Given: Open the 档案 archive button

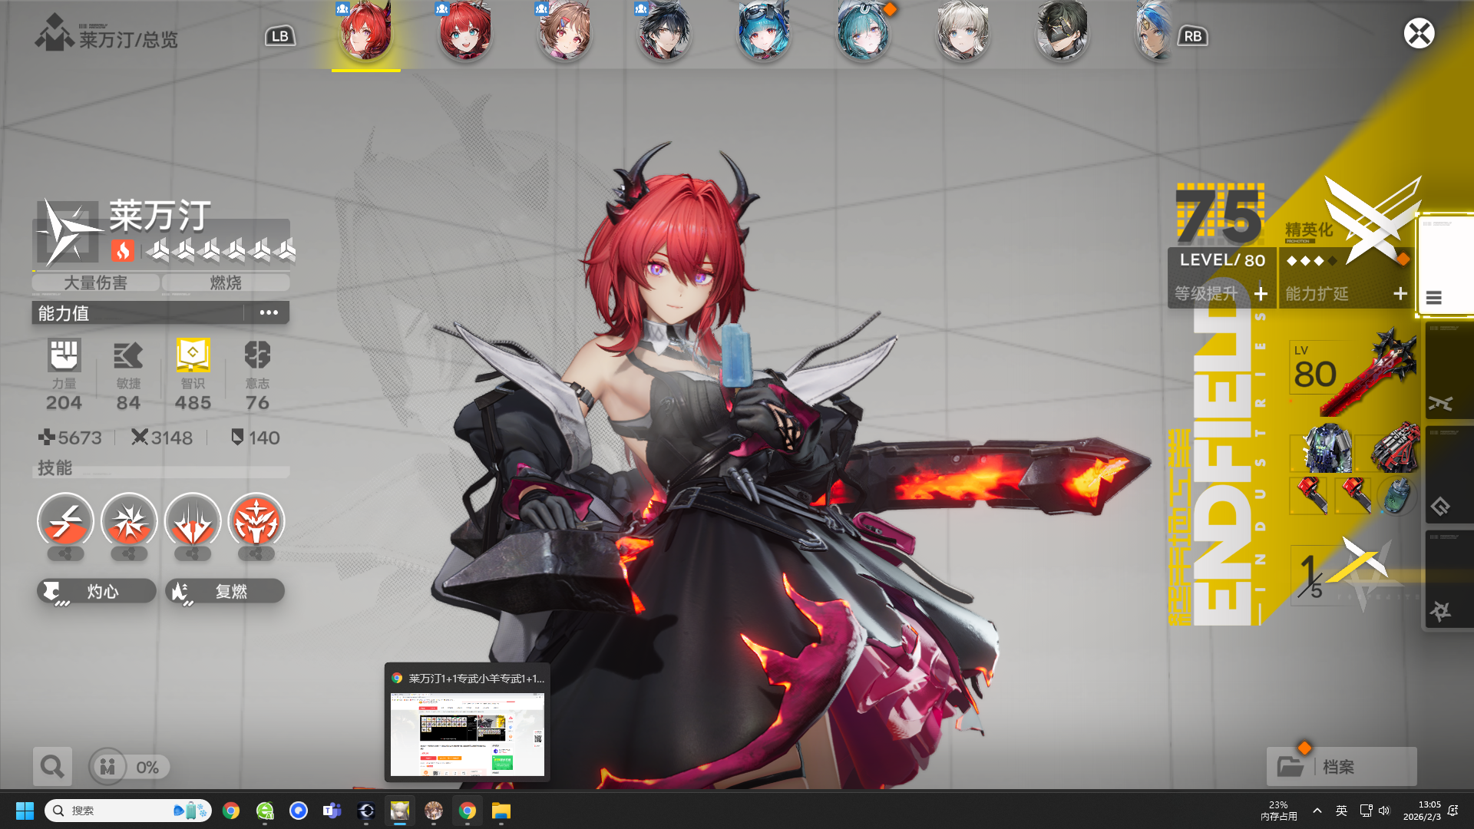Looking at the screenshot, I should [x=1341, y=766].
